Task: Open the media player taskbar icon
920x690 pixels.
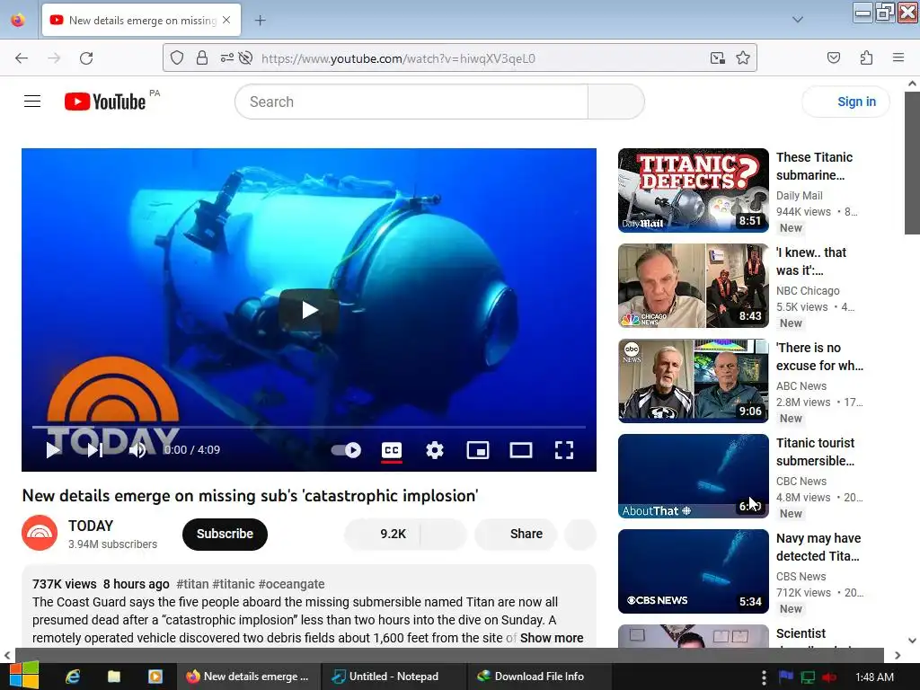Action: (x=155, y=677)
